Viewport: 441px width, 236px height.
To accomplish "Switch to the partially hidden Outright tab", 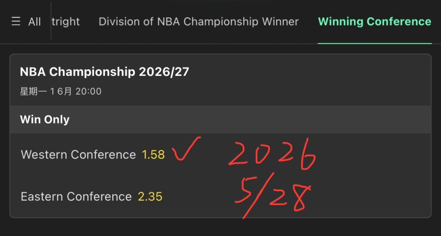I will coord(66,22).
